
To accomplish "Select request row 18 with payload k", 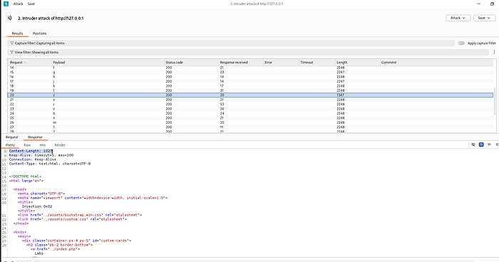I will click(250, 86).
